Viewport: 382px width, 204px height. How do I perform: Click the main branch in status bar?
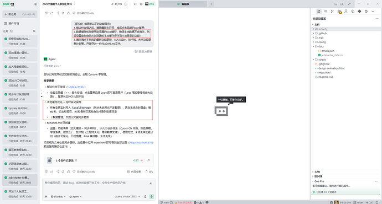pos(165,202)
